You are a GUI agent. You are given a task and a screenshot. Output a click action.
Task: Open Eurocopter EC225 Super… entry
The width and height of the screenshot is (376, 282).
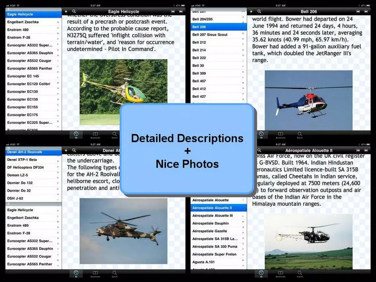point(33,122)
